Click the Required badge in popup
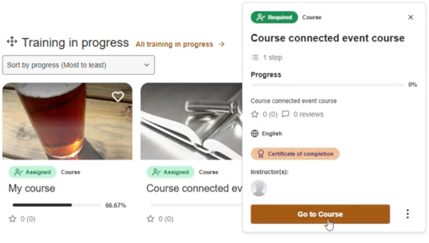Image resolution: width=429 pixels, height=243 pixels. point(274,17)
